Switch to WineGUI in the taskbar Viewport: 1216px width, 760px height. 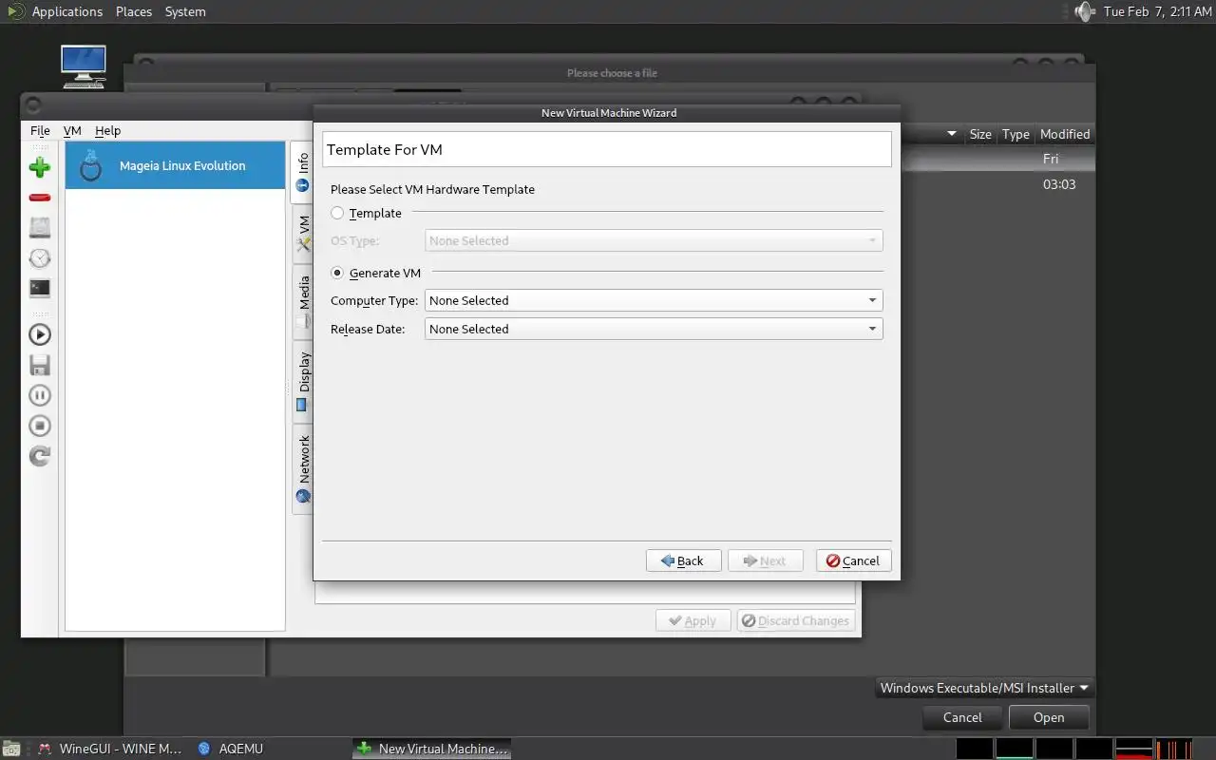point(109,749)
